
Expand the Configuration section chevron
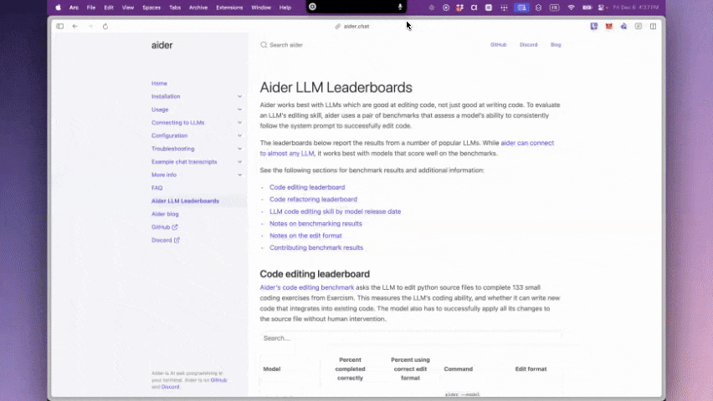239,135
